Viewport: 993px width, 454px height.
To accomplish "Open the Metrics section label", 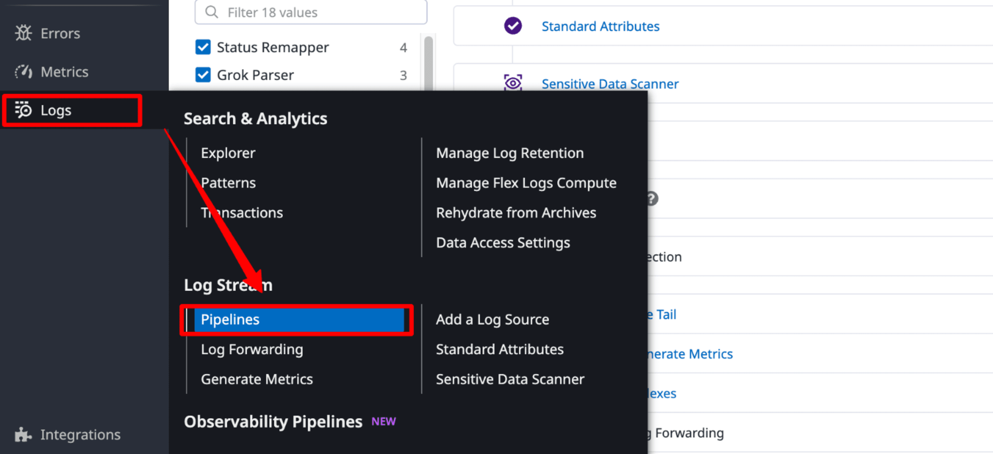I will coord(65,72).
